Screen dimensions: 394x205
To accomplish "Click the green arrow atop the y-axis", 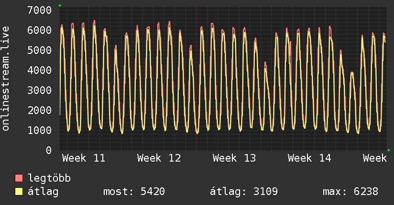I will tap(59, 5).
